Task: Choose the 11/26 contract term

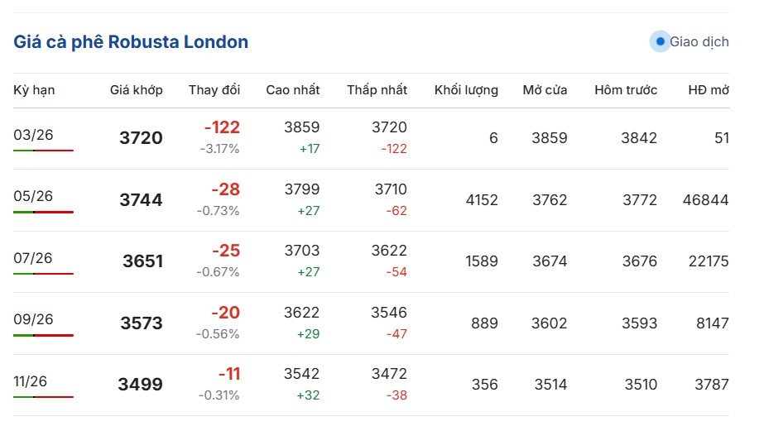Action: tap(31, 381)
